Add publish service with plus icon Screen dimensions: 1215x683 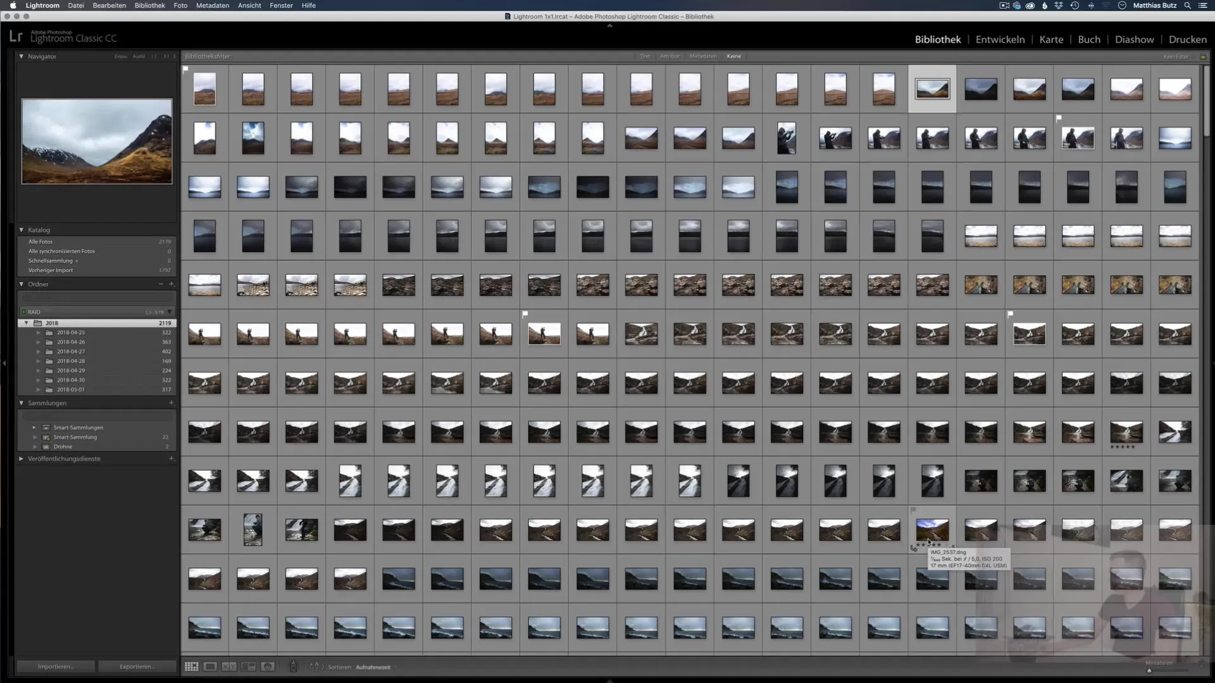171,458
